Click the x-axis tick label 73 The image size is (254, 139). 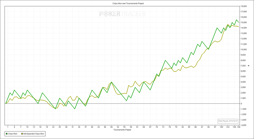coord(163,127)
